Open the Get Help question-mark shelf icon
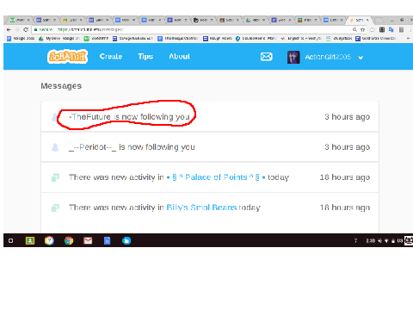Viewport: 413px width, 310px height. 49,240
